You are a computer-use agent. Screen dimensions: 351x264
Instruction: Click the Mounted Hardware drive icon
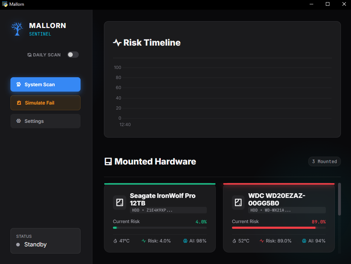108,162
